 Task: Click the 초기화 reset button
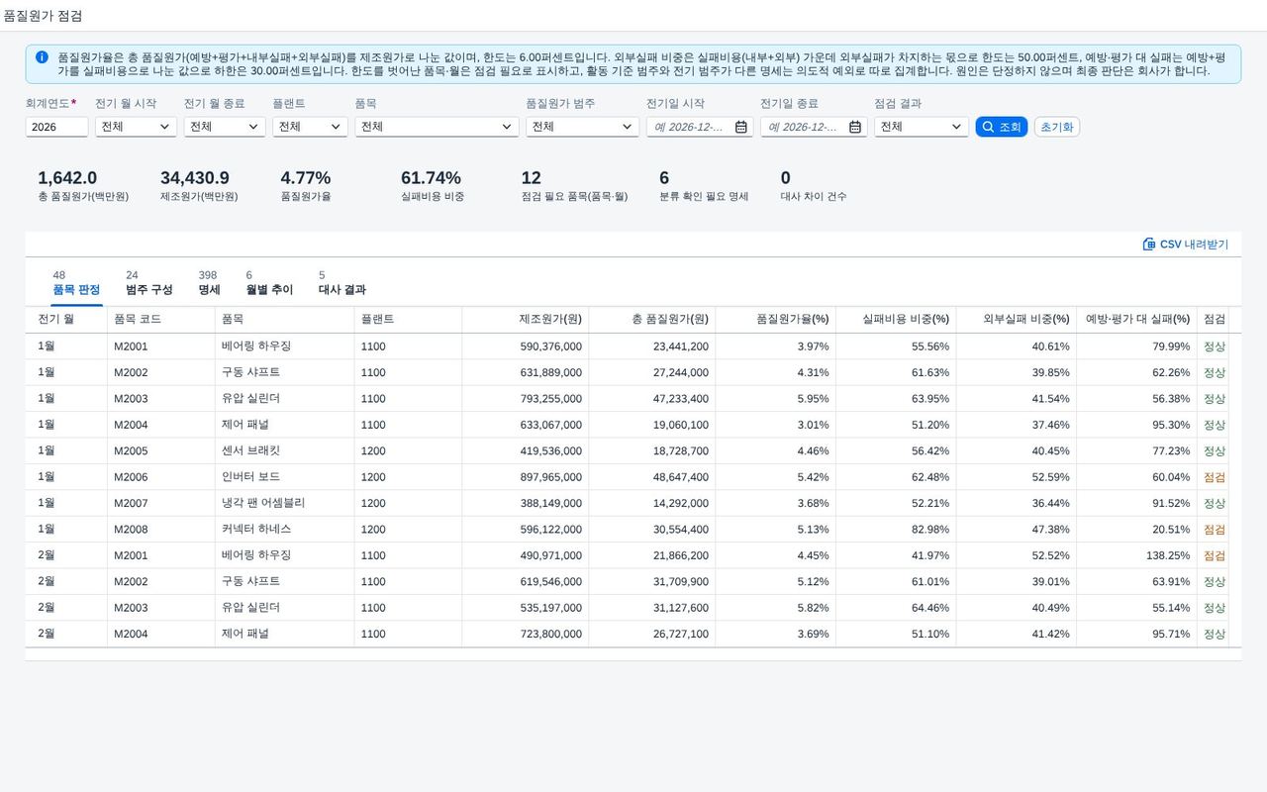(x=1057, y=127)
